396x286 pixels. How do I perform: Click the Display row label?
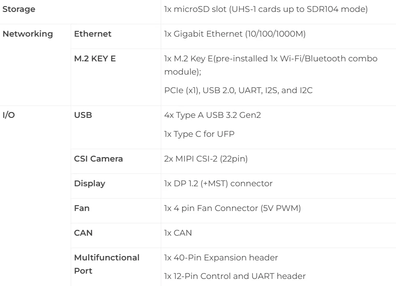click(x=90, y=184)
